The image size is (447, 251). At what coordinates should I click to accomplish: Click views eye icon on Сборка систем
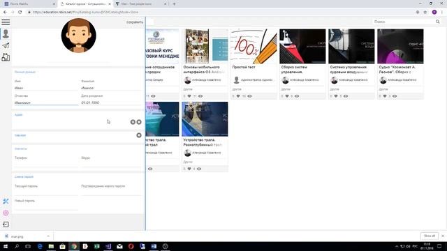click(x=297, y=96)
